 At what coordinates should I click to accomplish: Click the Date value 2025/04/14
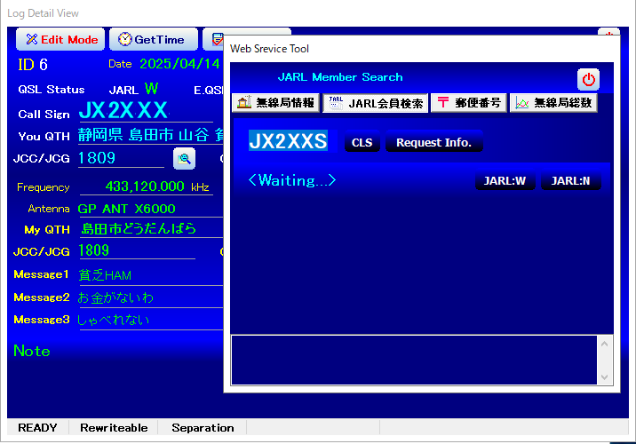179,64
